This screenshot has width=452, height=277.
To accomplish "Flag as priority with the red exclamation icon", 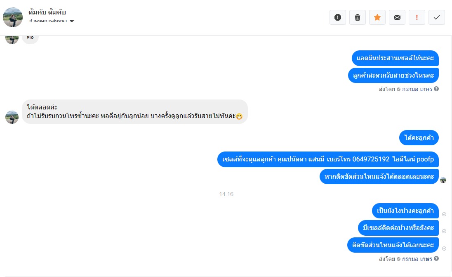I will point(417,17).
